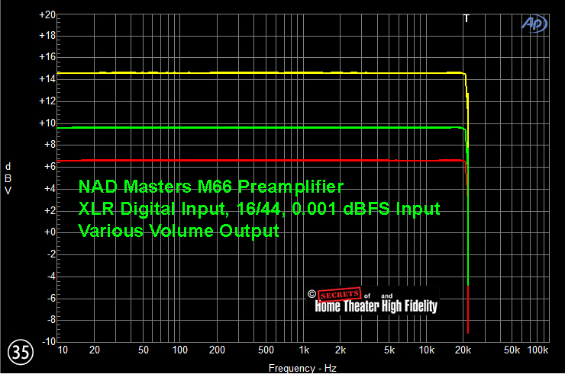Click the 20k frequency axis label
Screen dimensions: 565x374
[x=463, y=350]
